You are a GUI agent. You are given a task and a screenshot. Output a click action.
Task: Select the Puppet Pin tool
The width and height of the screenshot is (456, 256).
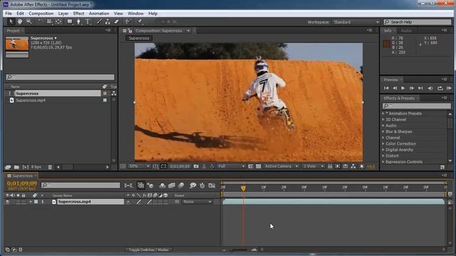[x=140, y=21]
